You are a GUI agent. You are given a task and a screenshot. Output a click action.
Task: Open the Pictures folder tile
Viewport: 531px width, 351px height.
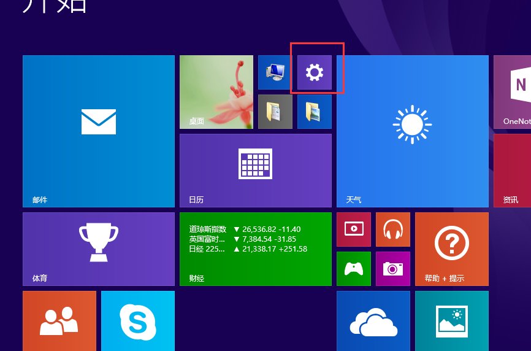point(314,112)
